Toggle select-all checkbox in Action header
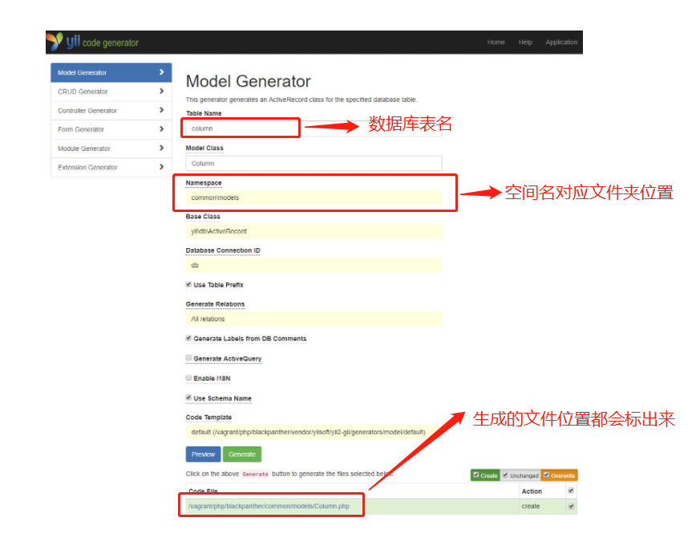The height and width of the screenshot is (546, 696). point(571,491)
